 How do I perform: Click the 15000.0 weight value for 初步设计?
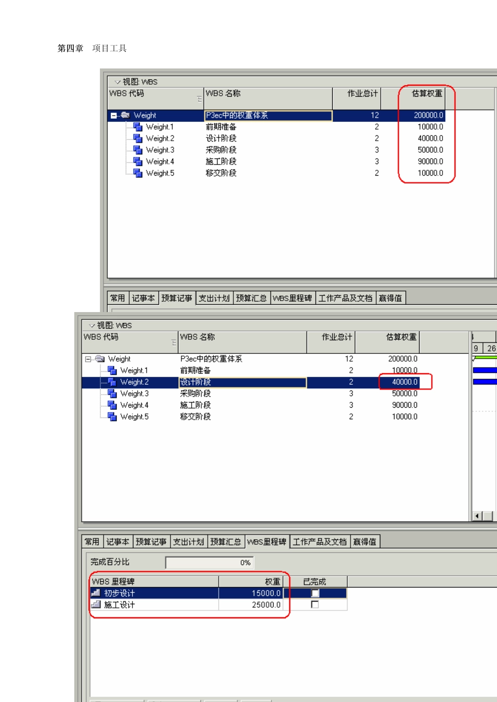(x=251, y=593)
